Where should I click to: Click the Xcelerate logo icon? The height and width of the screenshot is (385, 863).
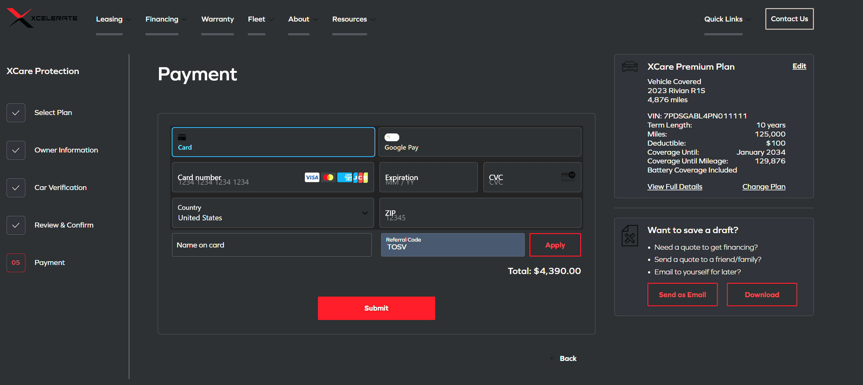(19, 18)
